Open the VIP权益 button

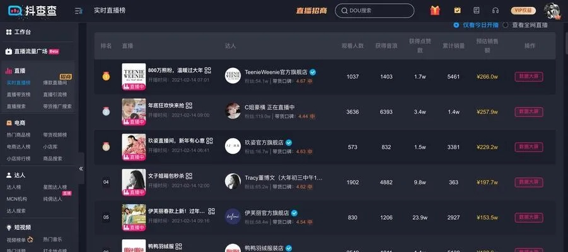point(523,11)
